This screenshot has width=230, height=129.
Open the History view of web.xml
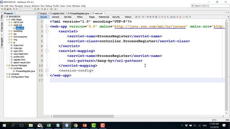(x=128, y=17)
